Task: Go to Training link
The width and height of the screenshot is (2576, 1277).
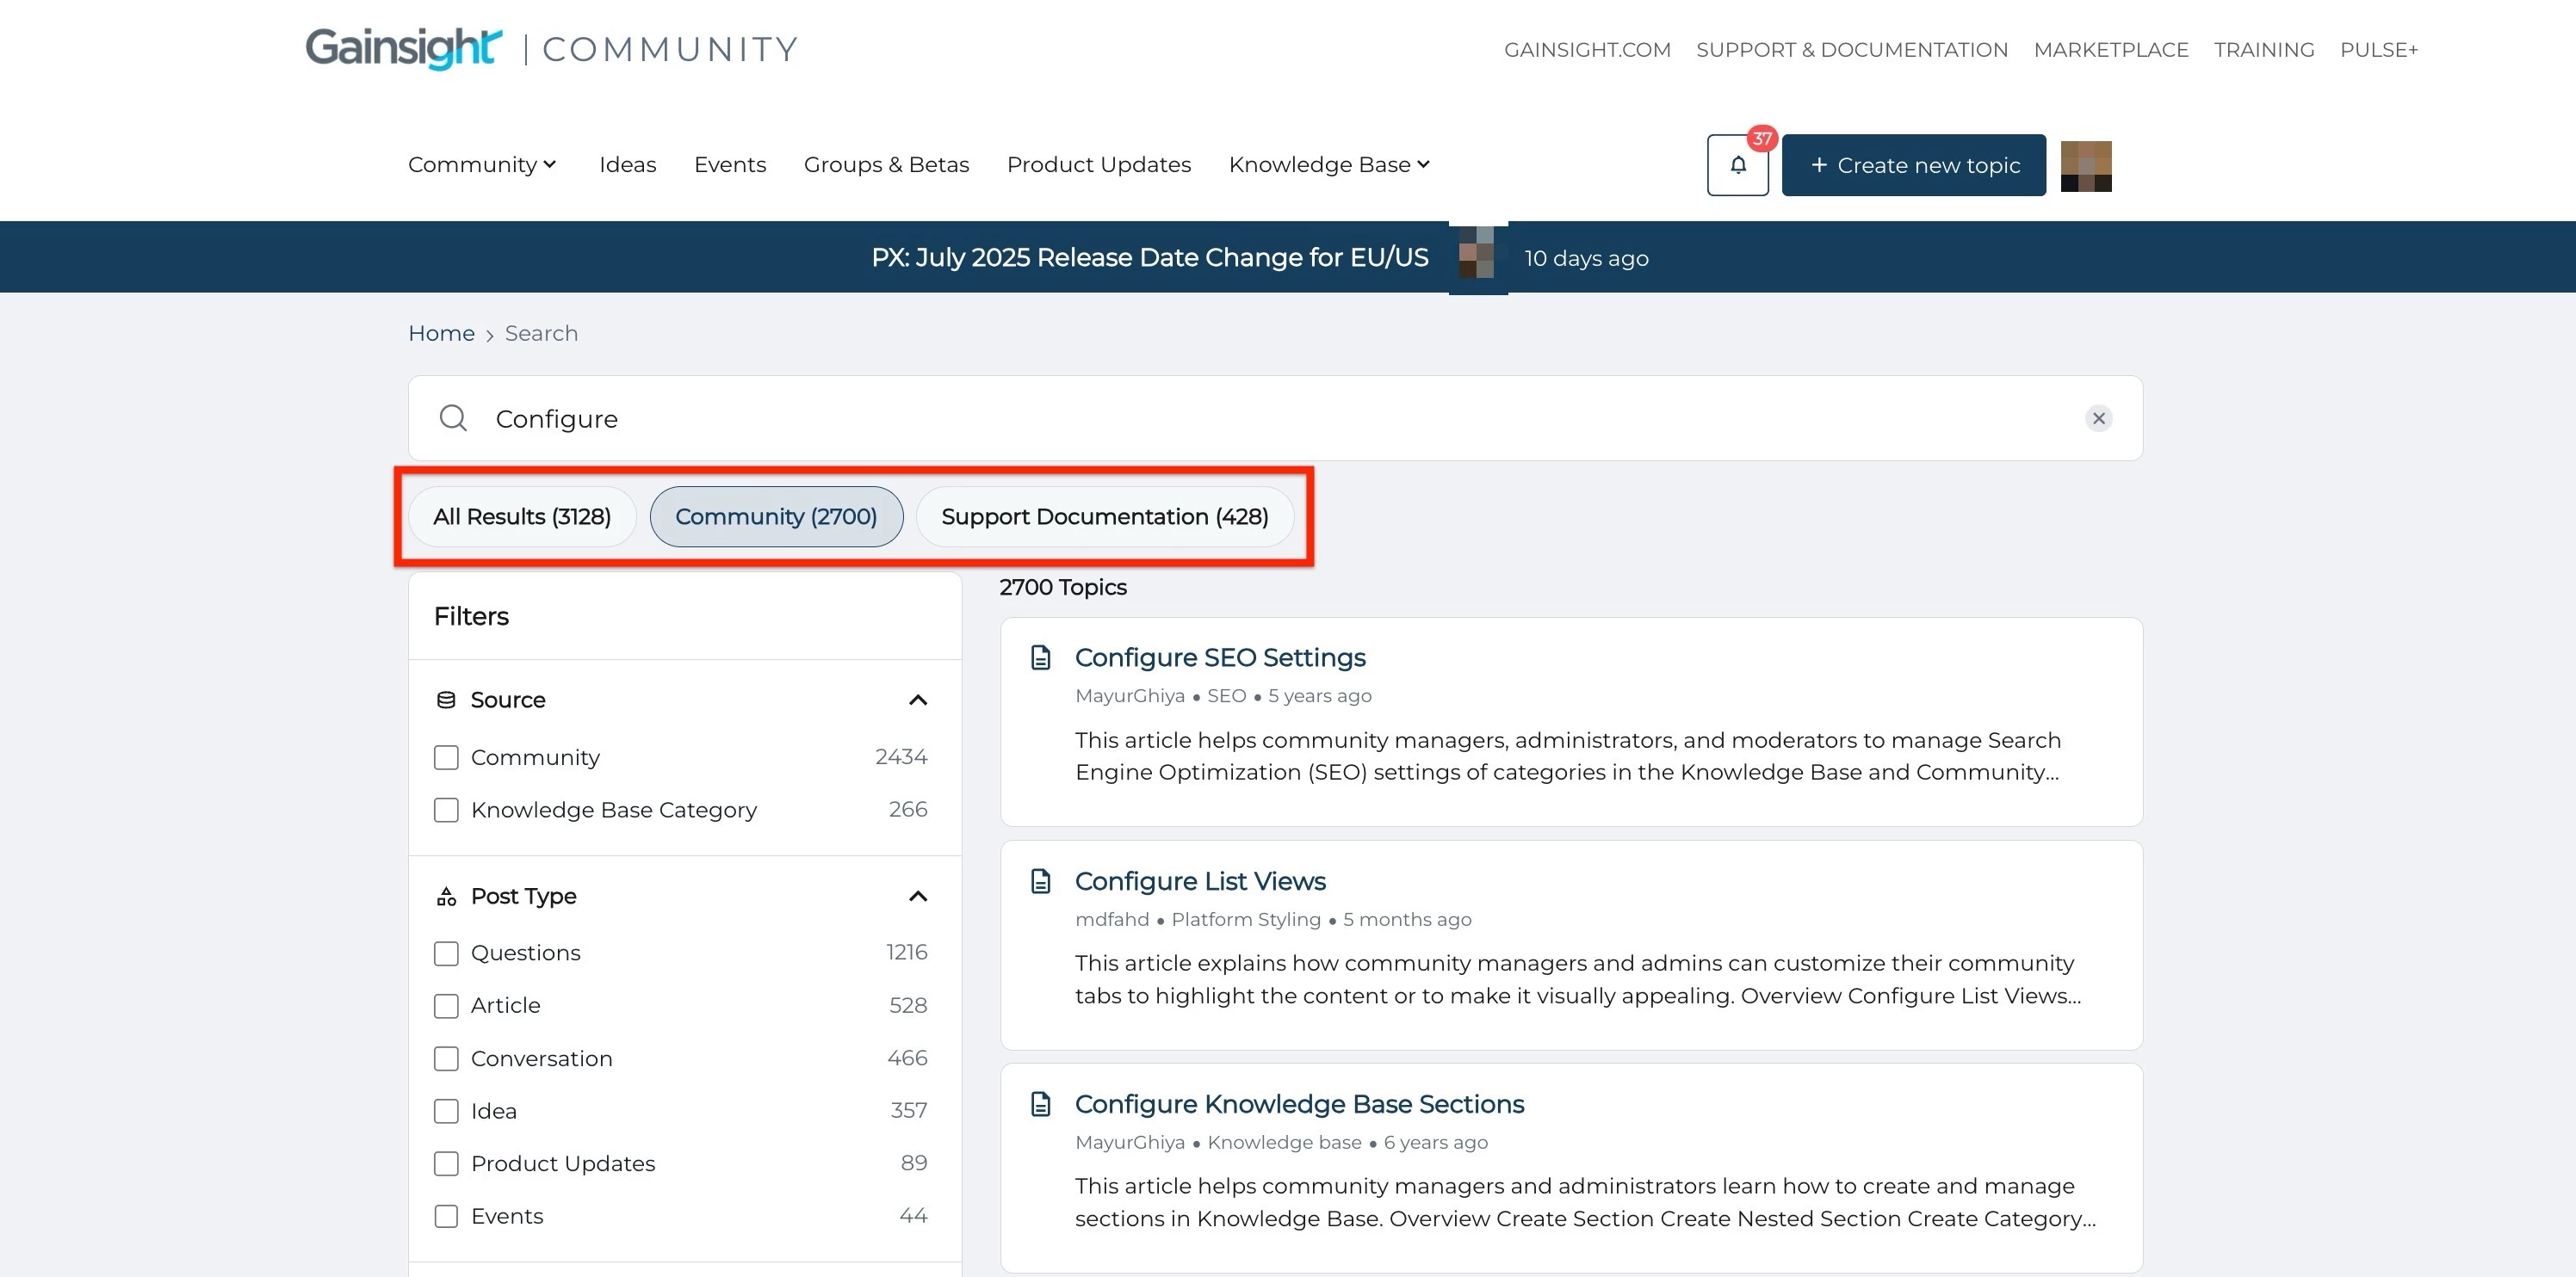Action: click(2263, 50)
